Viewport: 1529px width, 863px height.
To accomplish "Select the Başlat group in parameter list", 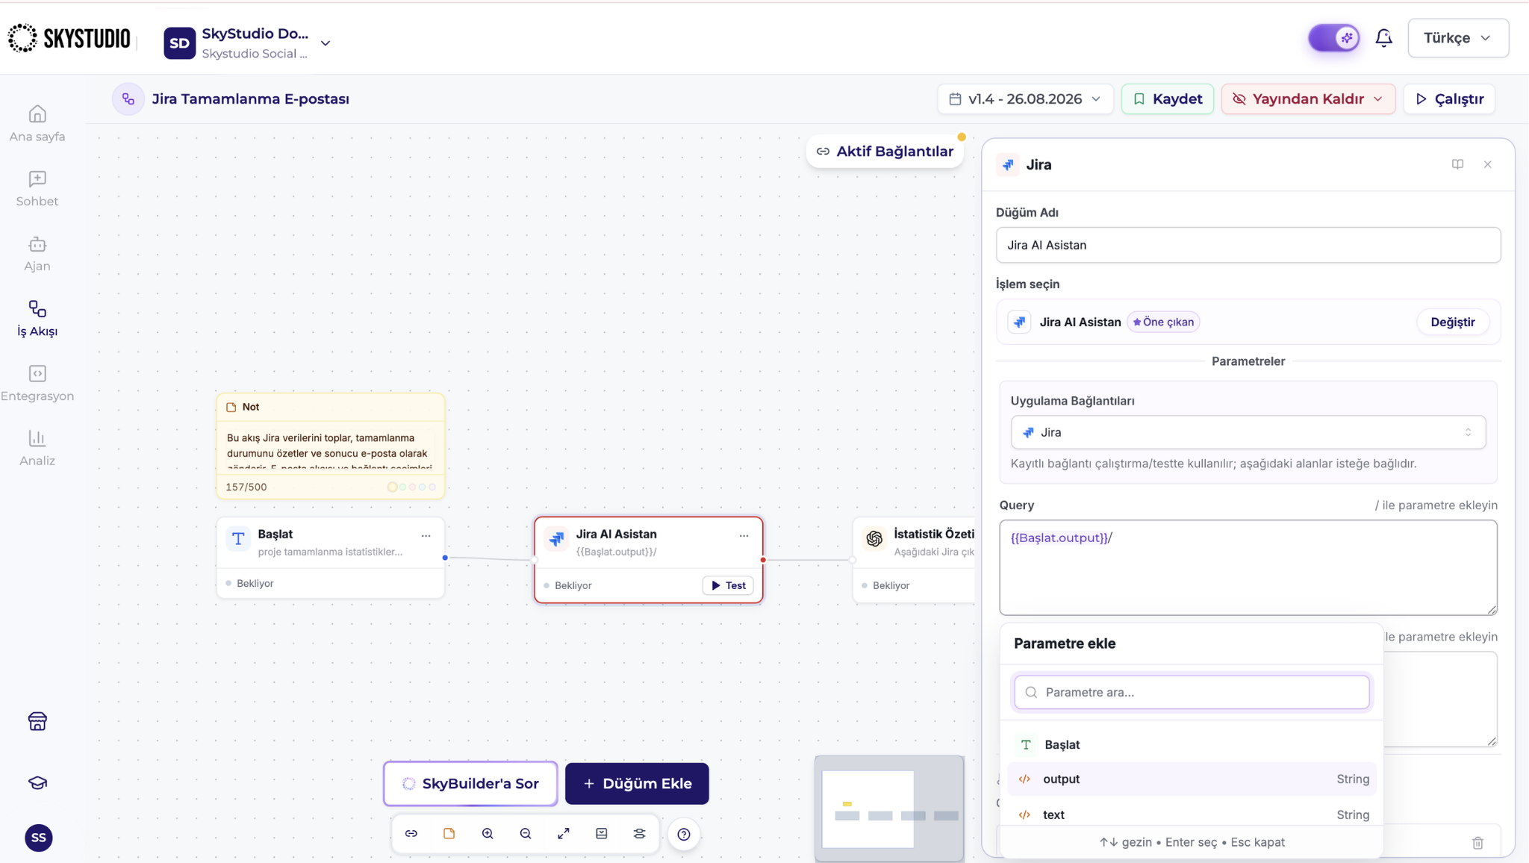I will (x=1192, y=744).
